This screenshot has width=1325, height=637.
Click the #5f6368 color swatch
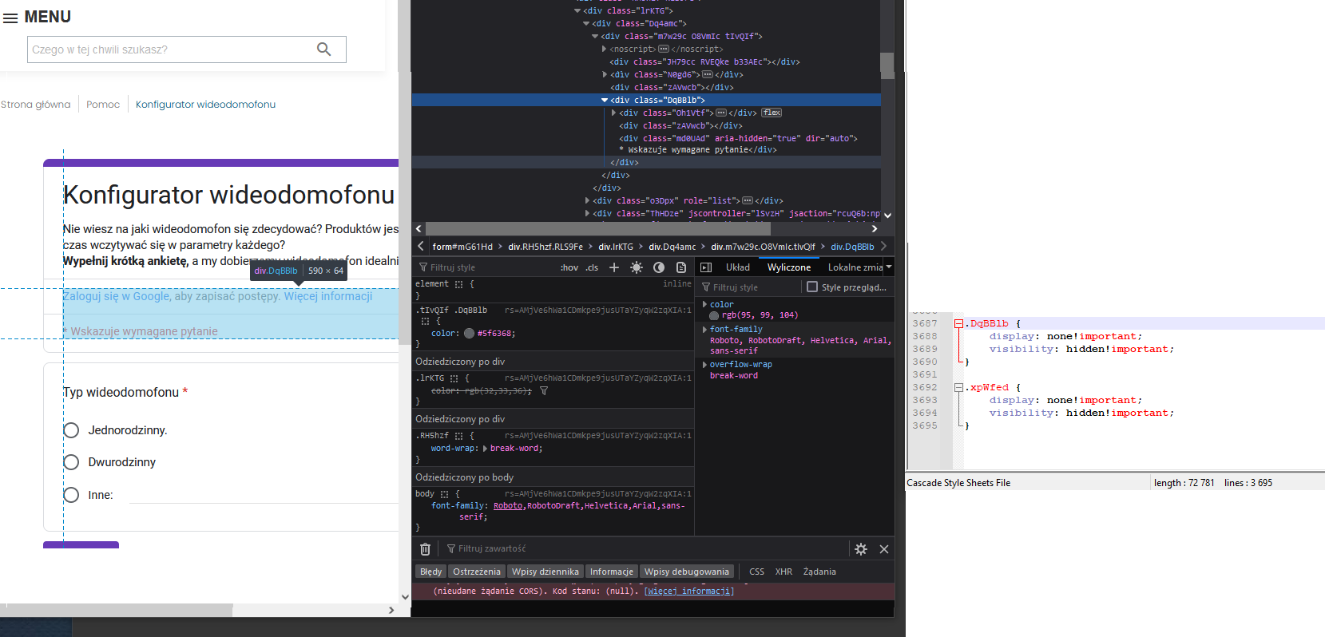tap(469, 334)
